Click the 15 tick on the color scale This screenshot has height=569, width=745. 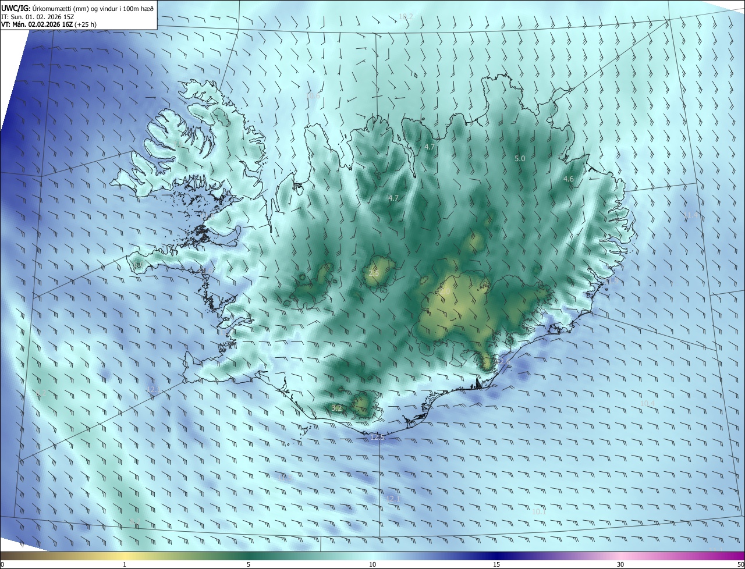coord(496,564)
